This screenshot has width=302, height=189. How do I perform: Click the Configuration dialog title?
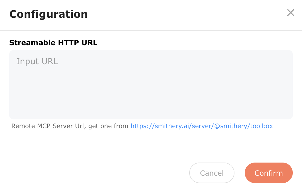(x=49, y=14)
